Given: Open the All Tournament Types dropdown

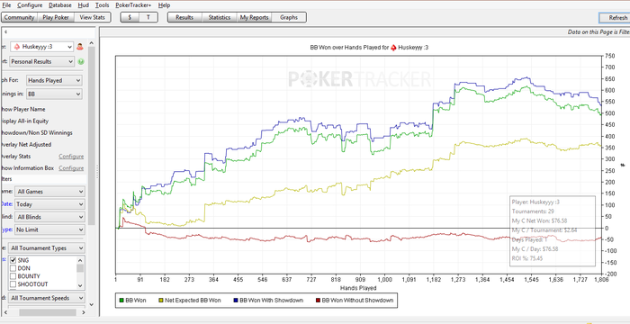Looking at the screenshot, I should click(x=47, y=248).
